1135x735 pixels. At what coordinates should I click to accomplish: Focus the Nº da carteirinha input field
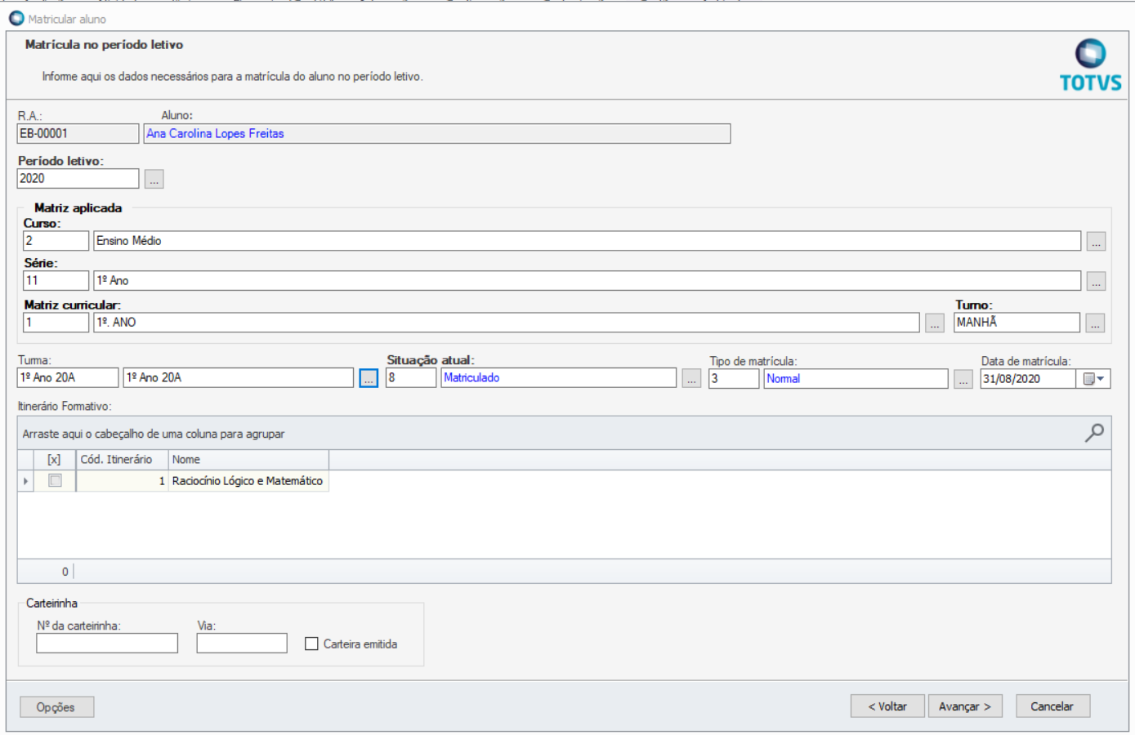(107, 644)
